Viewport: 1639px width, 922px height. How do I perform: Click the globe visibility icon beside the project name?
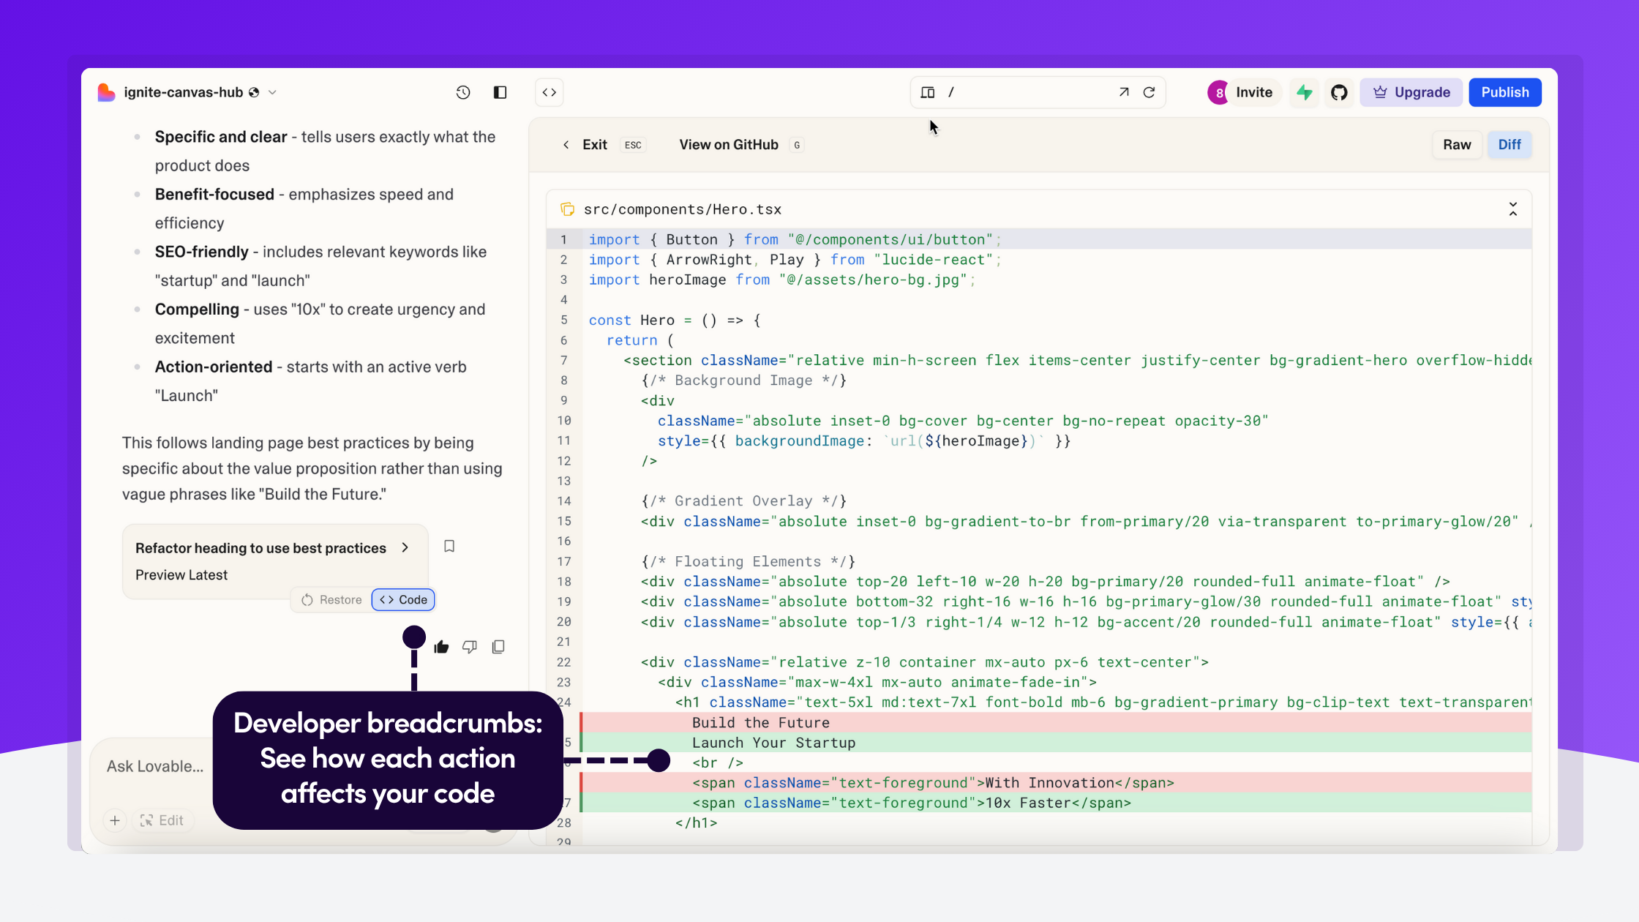(254, 92)
